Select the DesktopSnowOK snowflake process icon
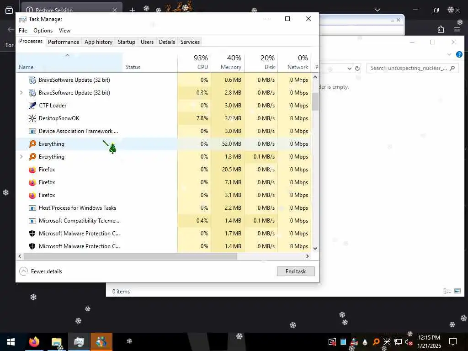Screen dimensions: 468x351 coord(32,118)
